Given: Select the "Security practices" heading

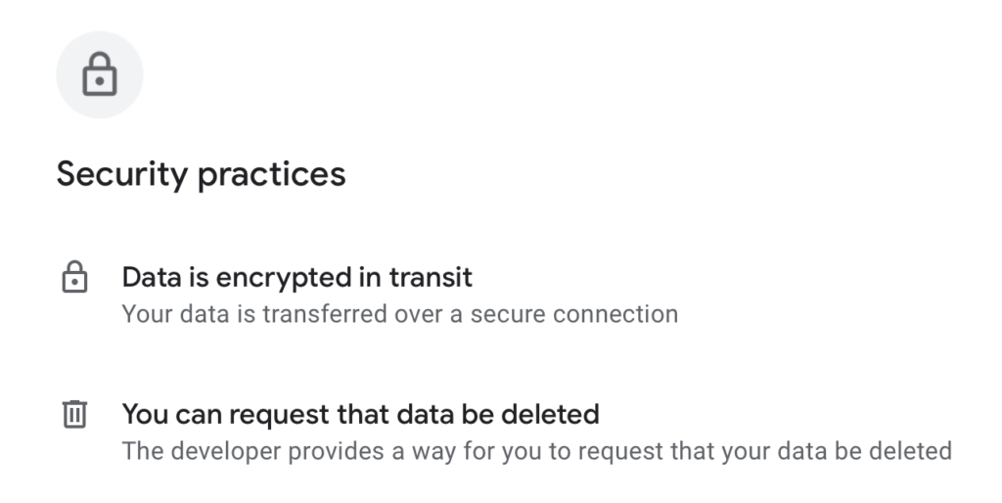Looking at the screenshot, I should [201, 174].
